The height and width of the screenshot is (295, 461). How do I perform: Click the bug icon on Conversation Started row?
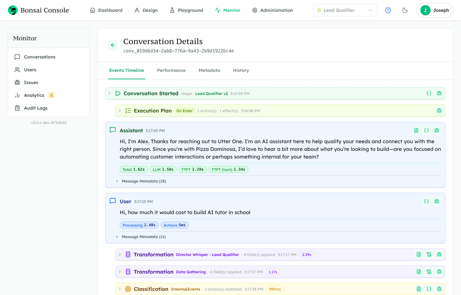[x=439, y=93]
